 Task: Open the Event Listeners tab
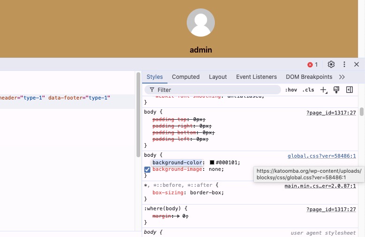click(256, 77)
